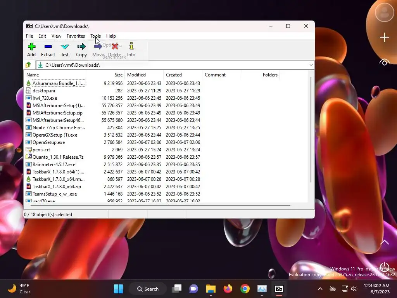The image size is (397, 298).
Task: Click the 7-Zip taskbar icon
Action: point(279,289)
